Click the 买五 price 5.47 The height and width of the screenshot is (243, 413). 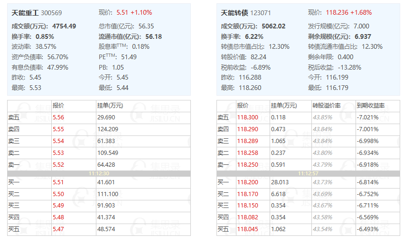point(58,229)
